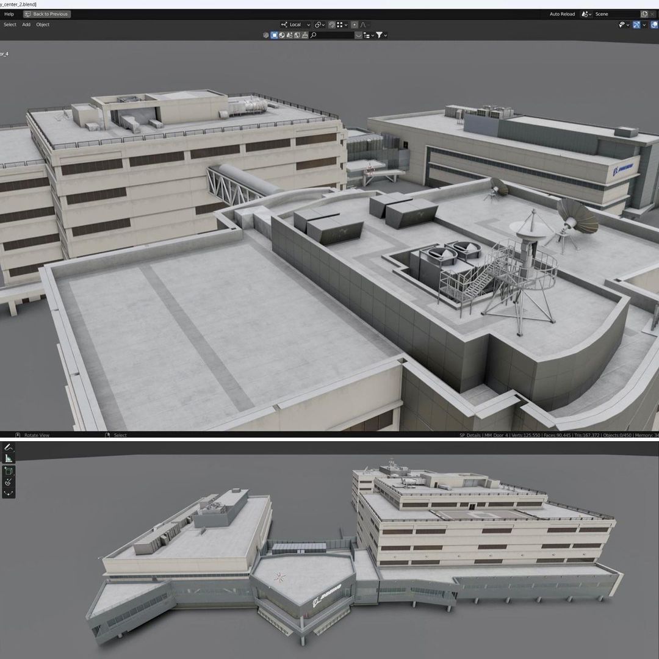Select the Annotate tool
659x659 pixels.
(9, 447)
